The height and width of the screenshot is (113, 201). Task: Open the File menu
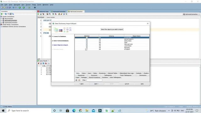click(x=2, y=5)
